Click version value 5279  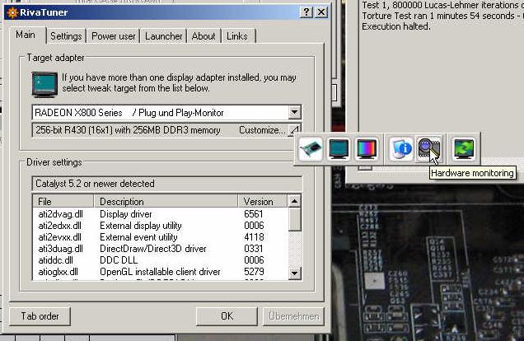point(254,272)
